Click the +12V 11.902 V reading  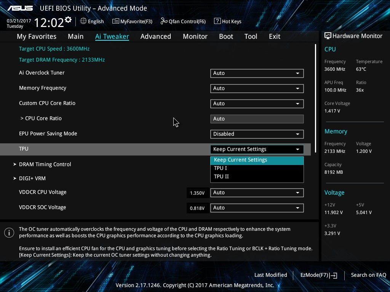pos(333,213)
